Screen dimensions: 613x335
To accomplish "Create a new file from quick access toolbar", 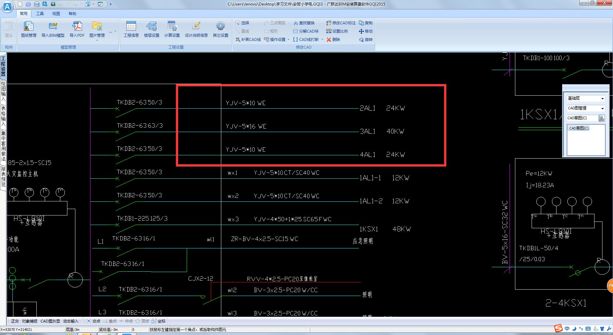I will pyautogui.click(x=20, y=4).
